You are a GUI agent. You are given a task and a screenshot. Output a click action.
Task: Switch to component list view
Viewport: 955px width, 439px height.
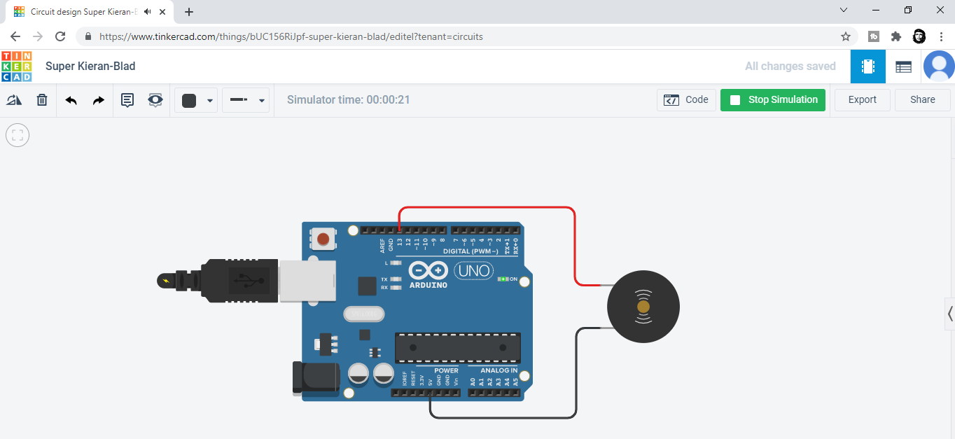(x=904, y=67)
